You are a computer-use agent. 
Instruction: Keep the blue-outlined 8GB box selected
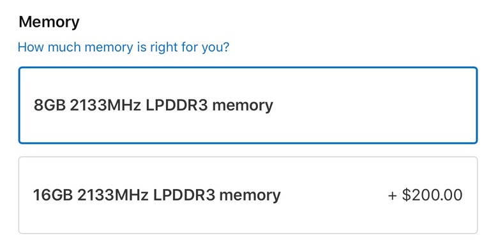pos(248,105)
